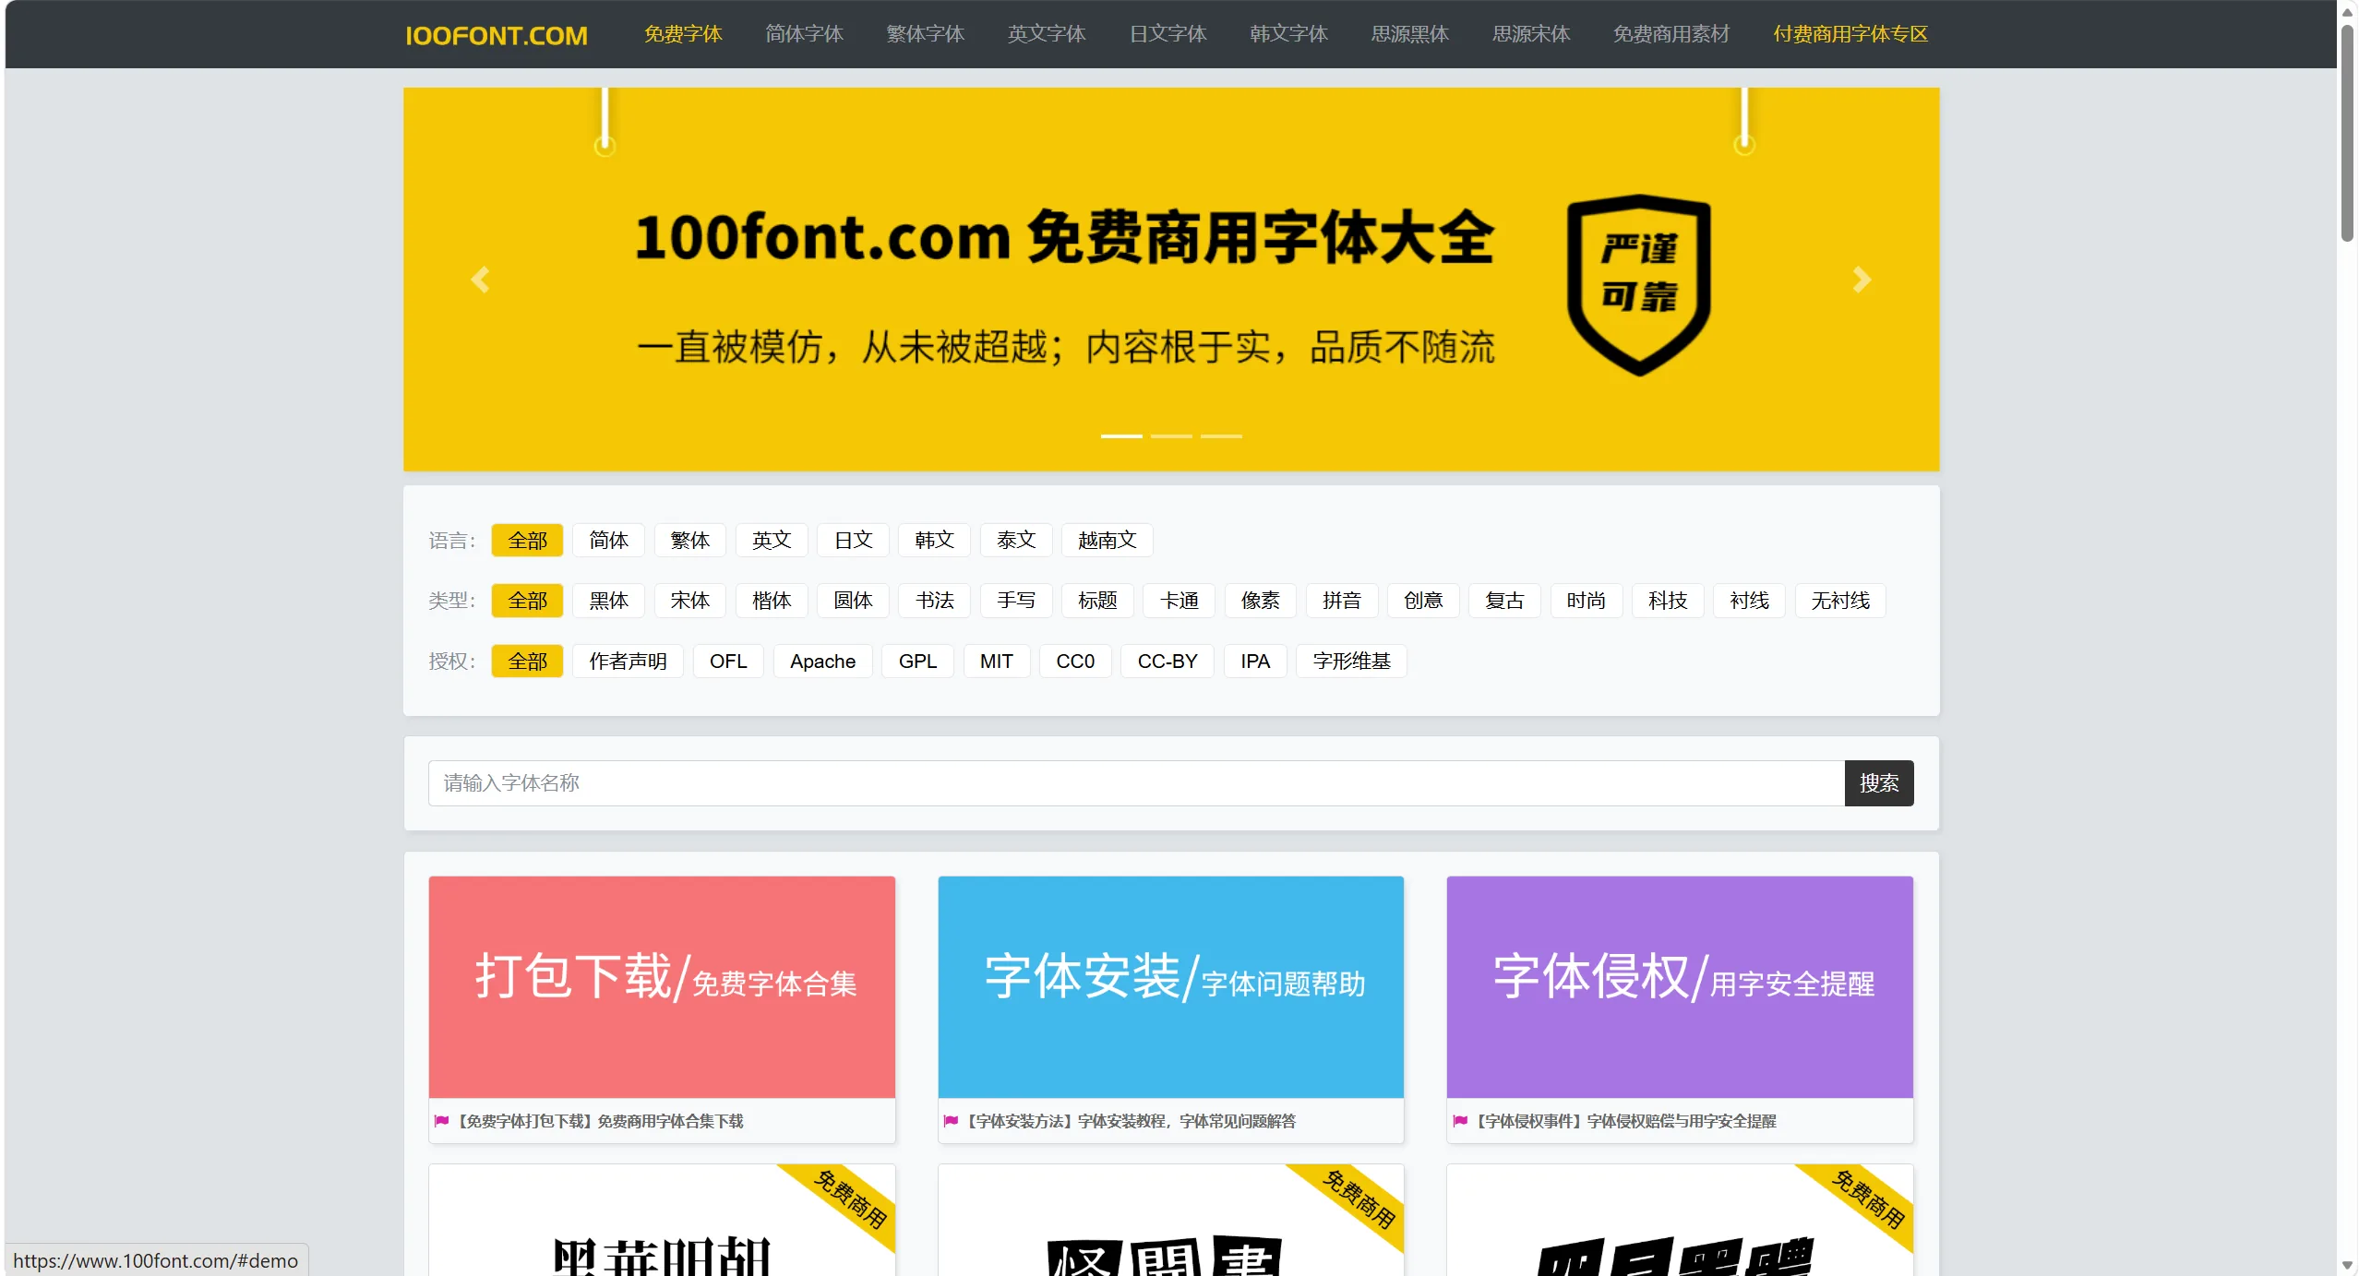Screen dimensions: 2359x1276
Task: Select 全部 in the 授权 filter row
Action: point(527,661)
